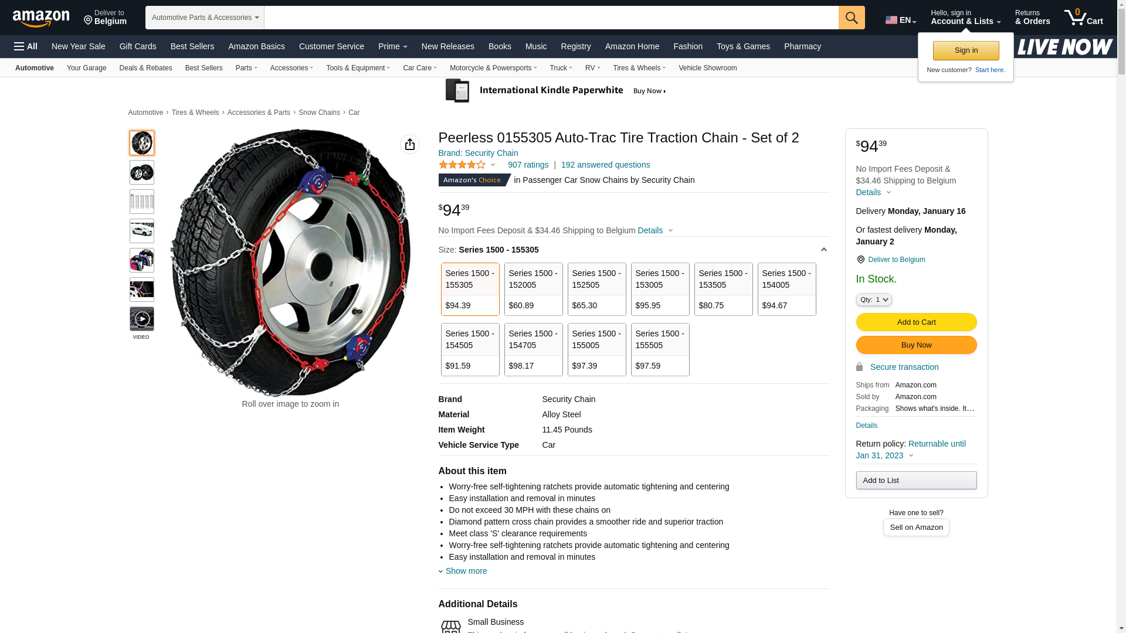Play the product video thumbnail
This screenshot has height=633, width=1126.
pyautogui.click(x=142, y=319)
